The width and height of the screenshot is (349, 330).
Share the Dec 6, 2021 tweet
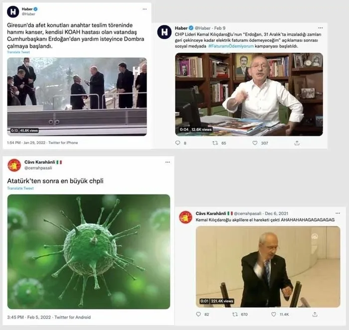(x=315, y=314)
